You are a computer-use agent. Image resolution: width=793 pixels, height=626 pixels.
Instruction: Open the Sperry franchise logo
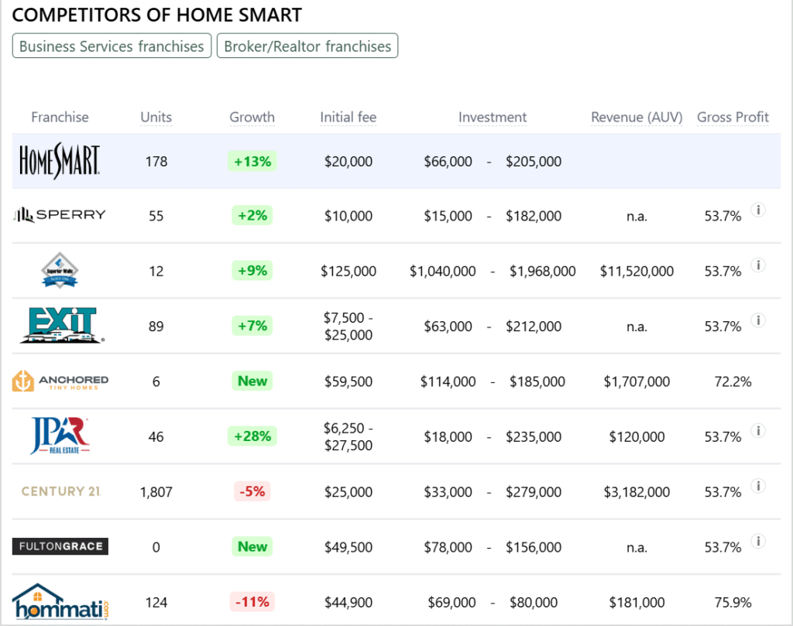click(x=60, y=215)
